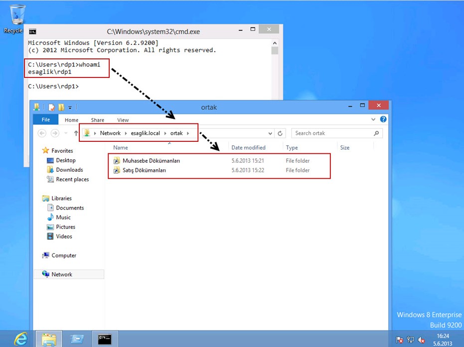The image size is (464, 347).
Task: Expand the chevron after ortak breadcrumb
Action: point(188,133)
